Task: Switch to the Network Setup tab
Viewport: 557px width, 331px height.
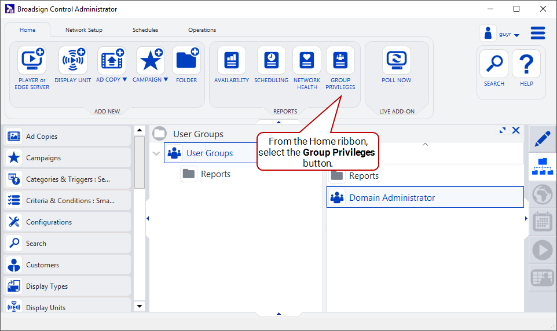Action: point(84,30)
